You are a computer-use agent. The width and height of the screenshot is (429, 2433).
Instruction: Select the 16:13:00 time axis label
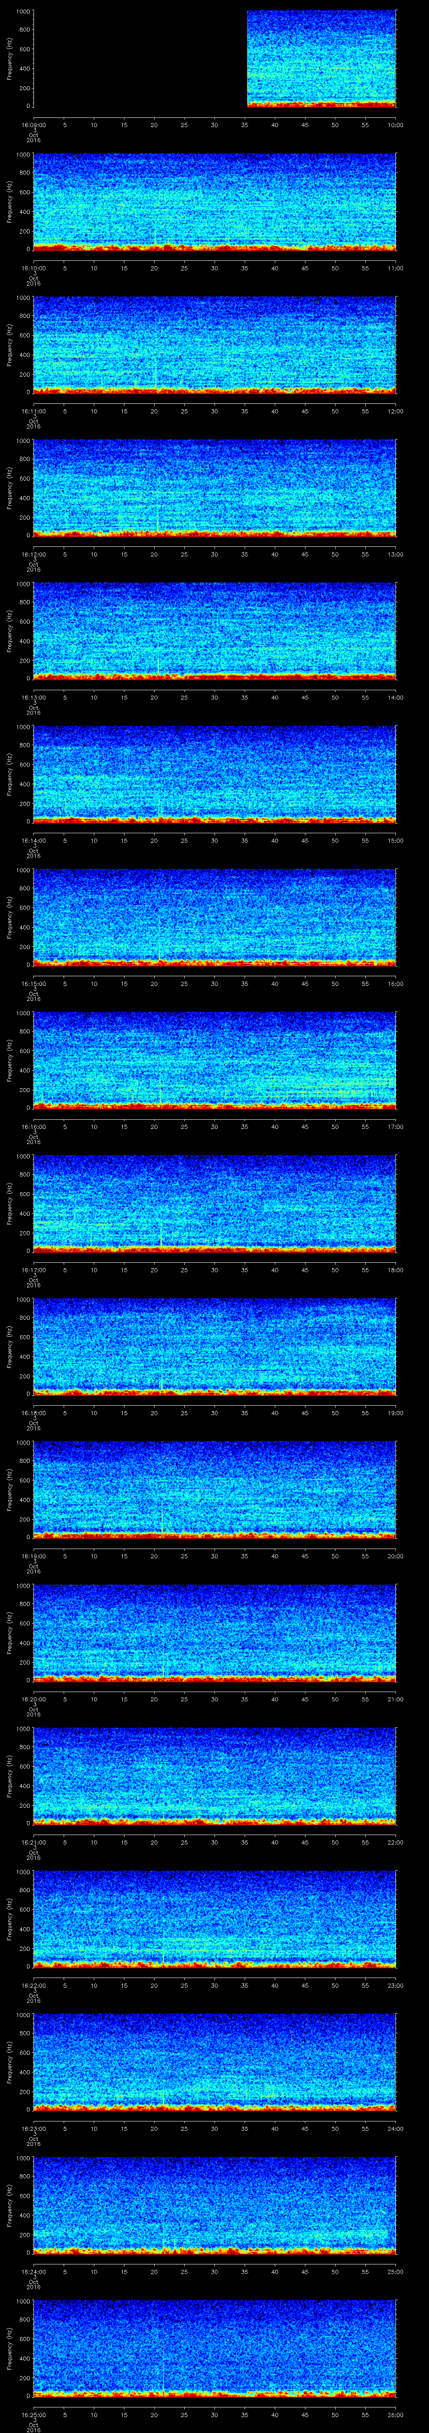coord(33,697)
